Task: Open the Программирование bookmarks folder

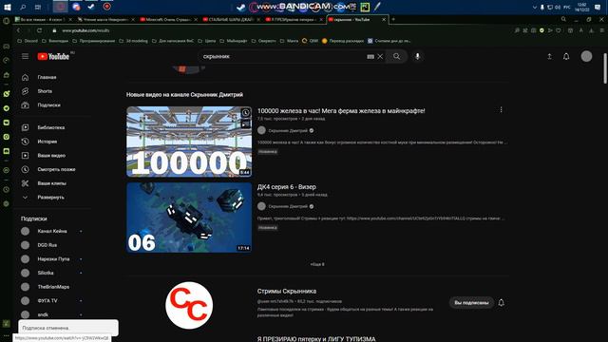Action: (93, 41)
